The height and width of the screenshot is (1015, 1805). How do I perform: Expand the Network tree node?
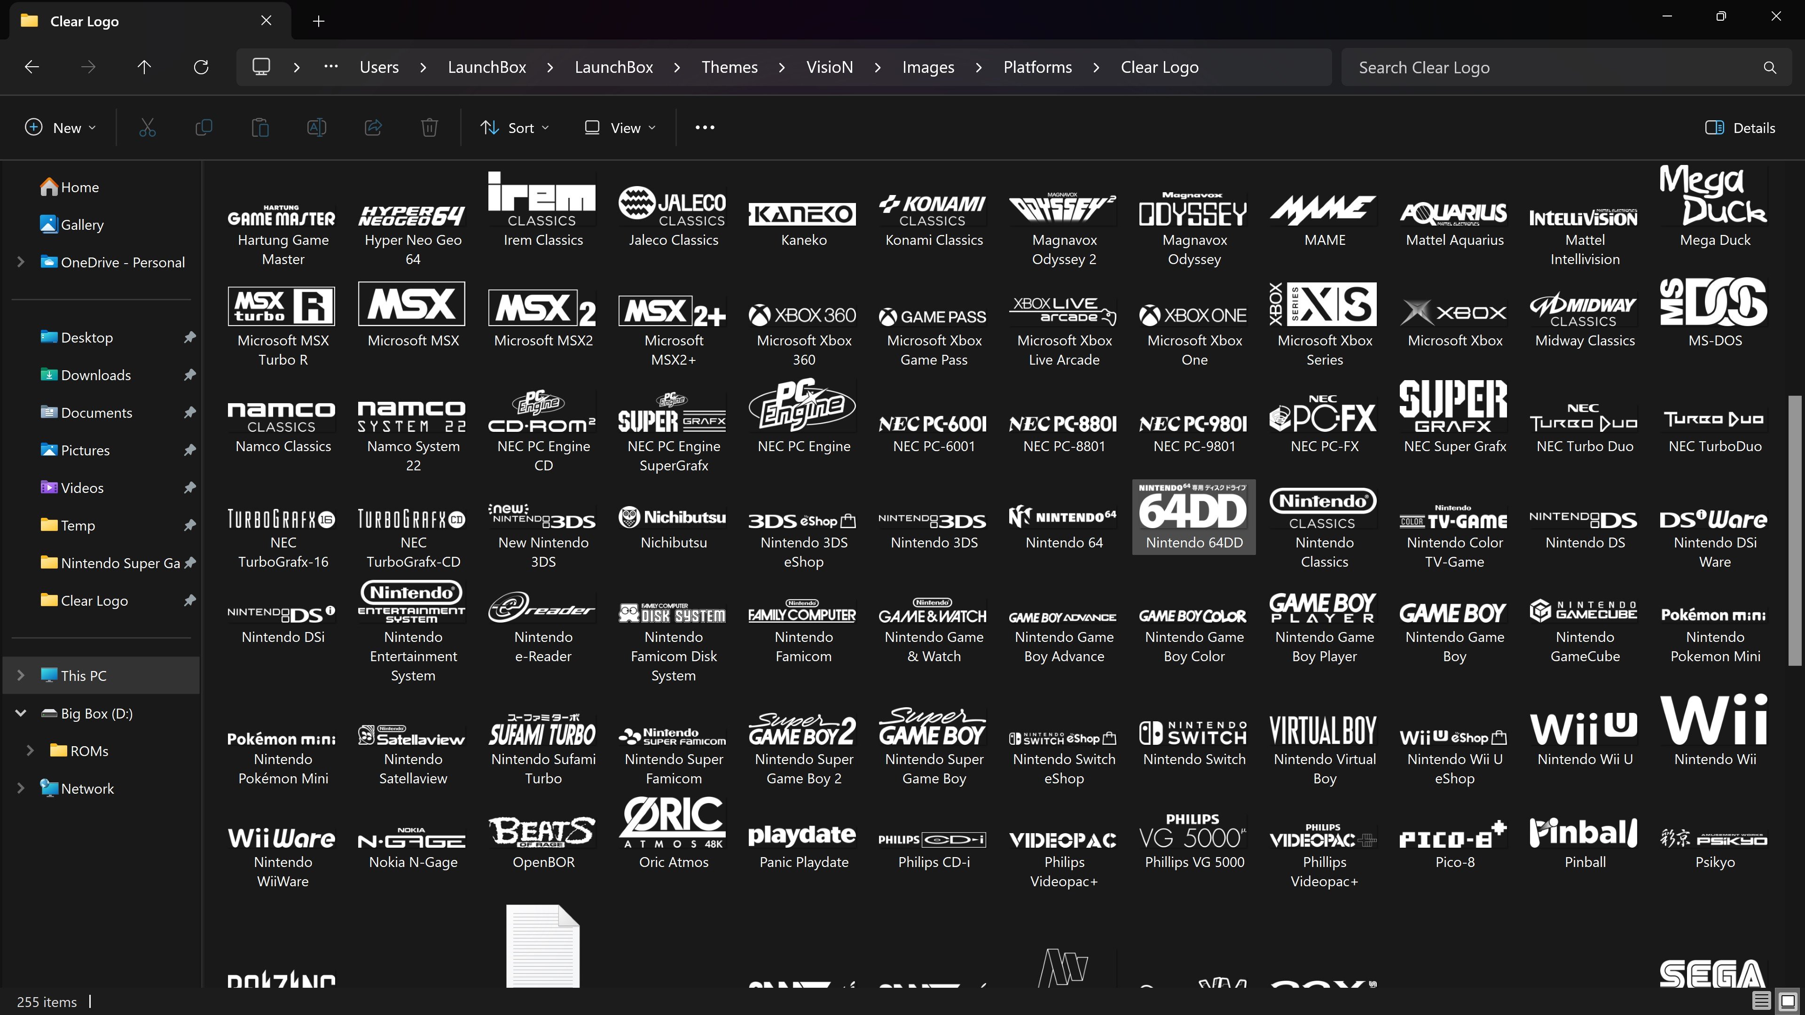20,789
